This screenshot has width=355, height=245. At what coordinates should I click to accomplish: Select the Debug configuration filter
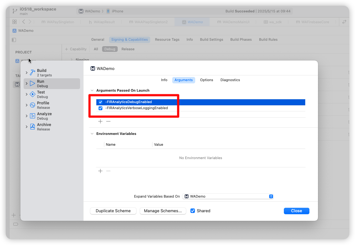110,49
